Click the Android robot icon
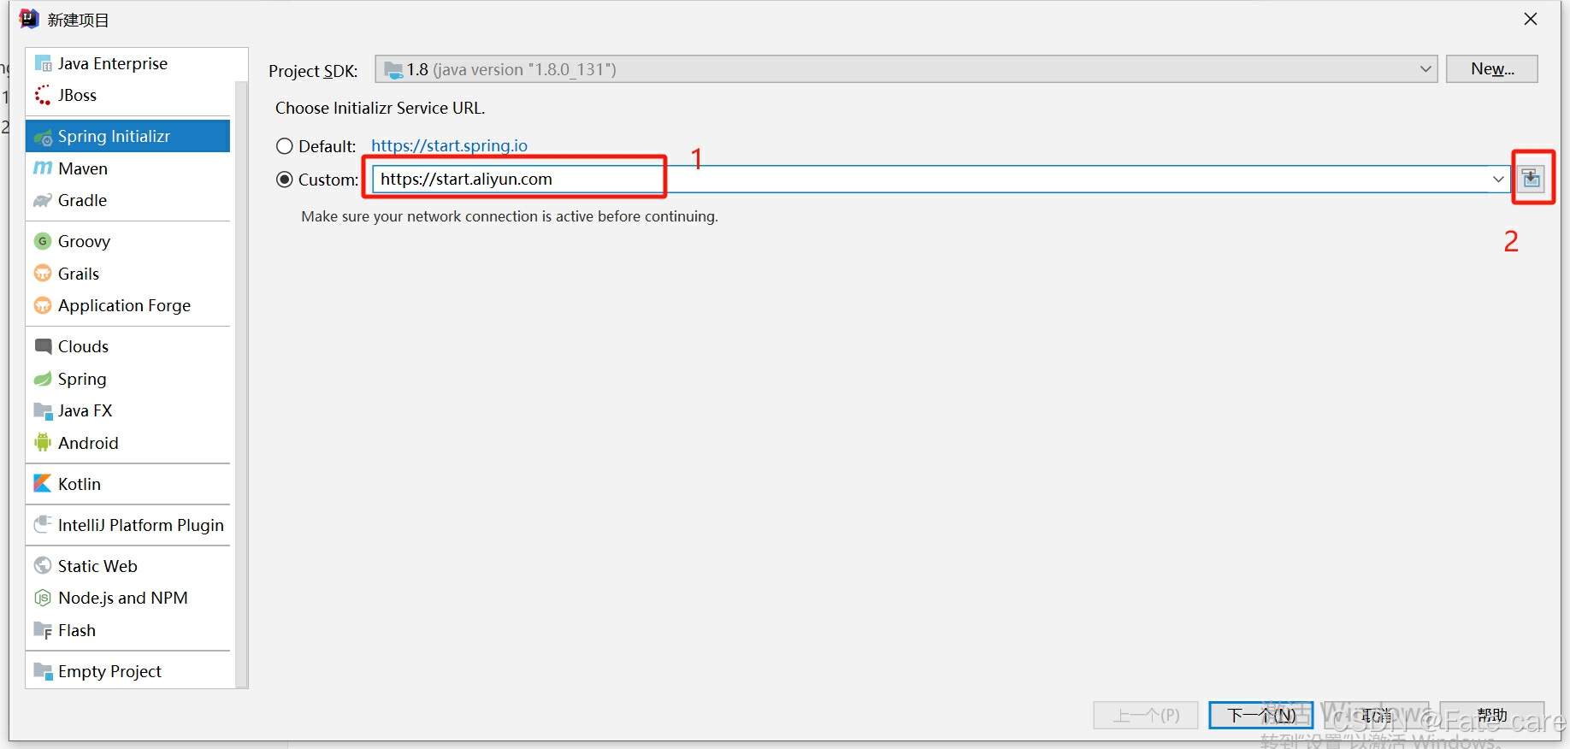Screen dimensions: 1570x749 tap(43, 443)
